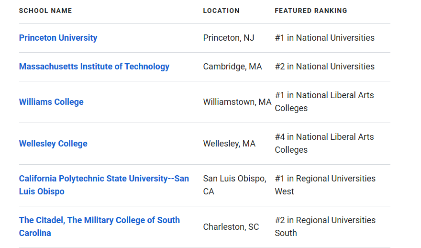Select the Wellesley College link
The height and width of the screenshot is (248, 421).
[x=53, y=144]
